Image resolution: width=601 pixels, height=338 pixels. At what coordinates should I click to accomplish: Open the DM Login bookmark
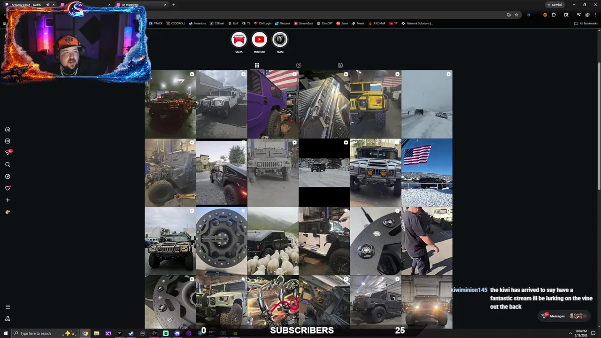tap(262, 23)
